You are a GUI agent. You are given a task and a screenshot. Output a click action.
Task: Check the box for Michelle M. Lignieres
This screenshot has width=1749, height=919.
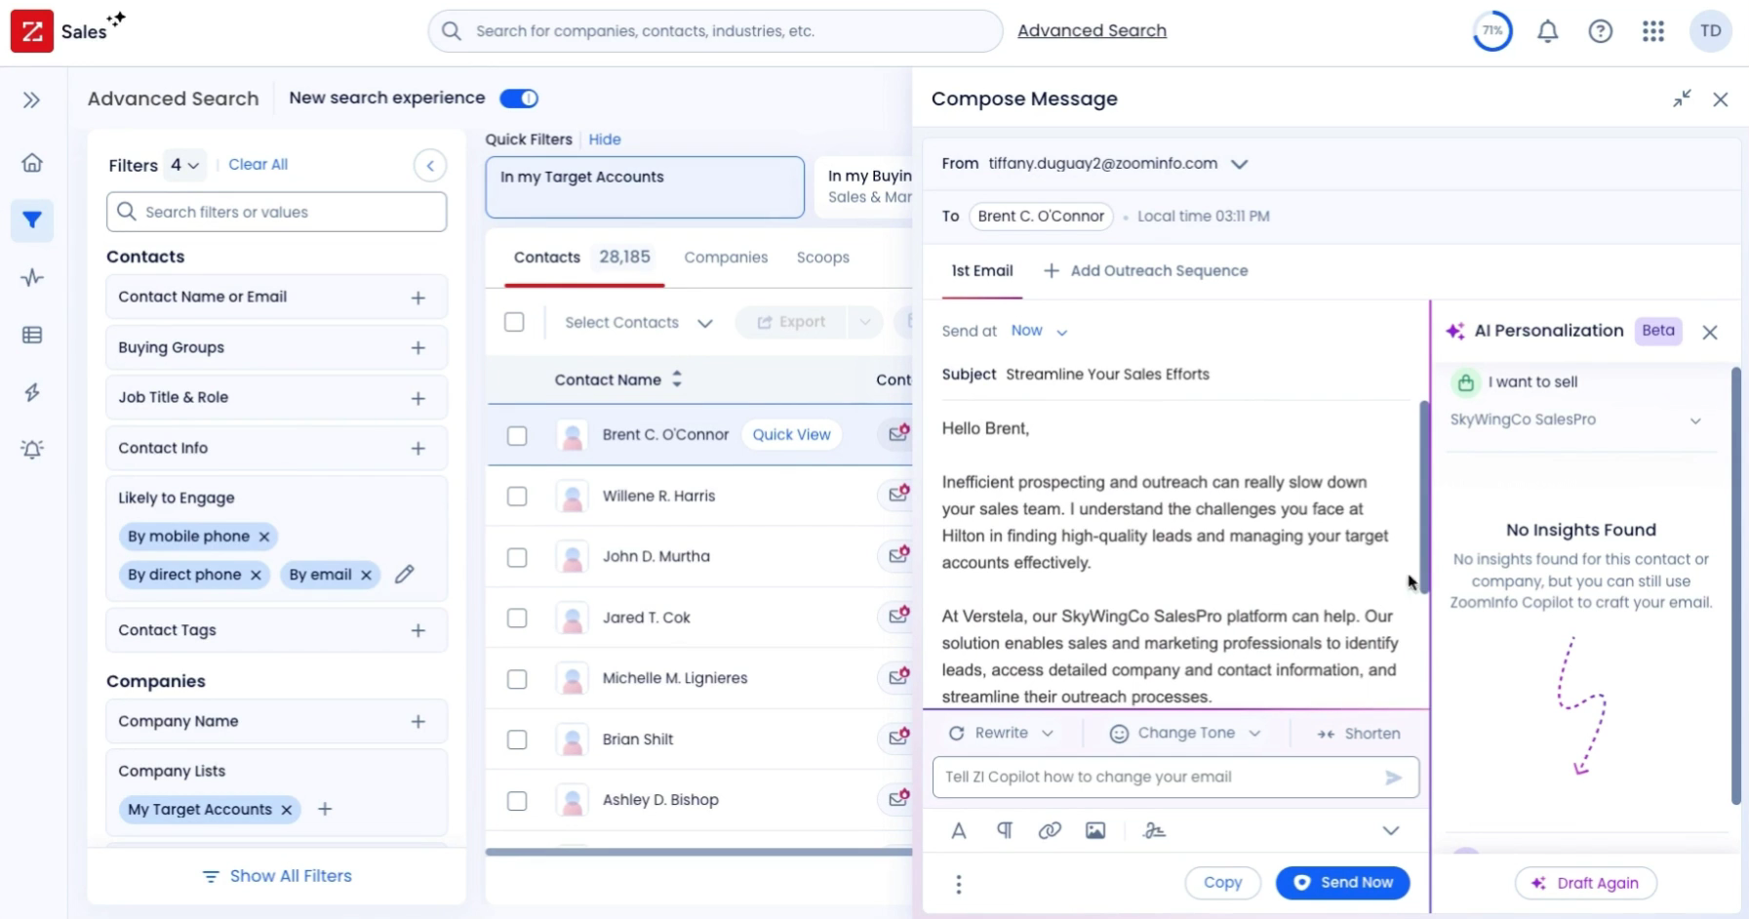(517, 679)
